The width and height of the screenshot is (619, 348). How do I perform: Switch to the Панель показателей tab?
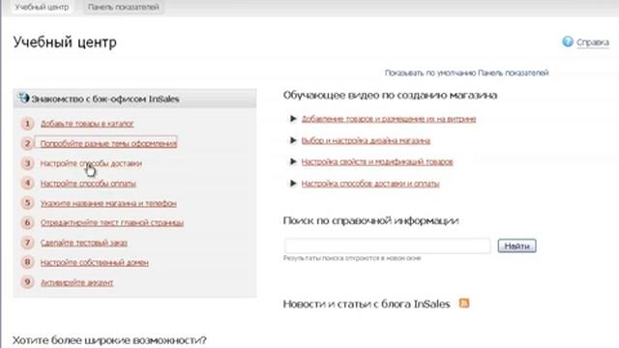click(123, 7)
